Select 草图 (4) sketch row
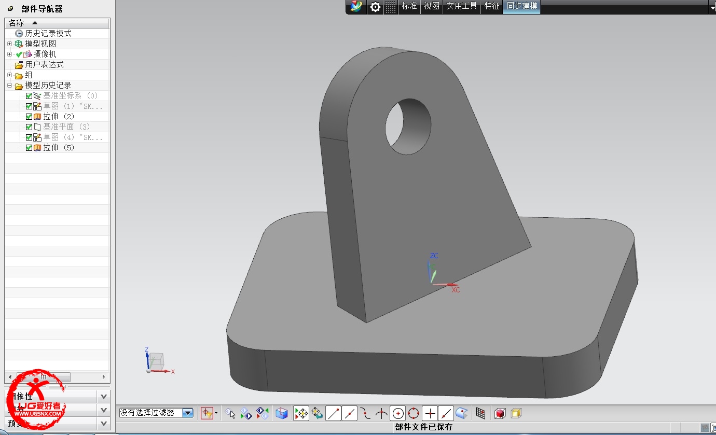Screen dimensions: 716x435 [73, 137]
